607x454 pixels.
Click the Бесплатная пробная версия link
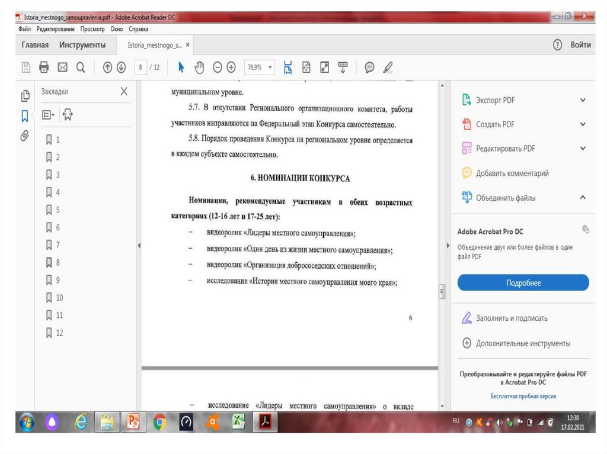(x=523, y=396)
